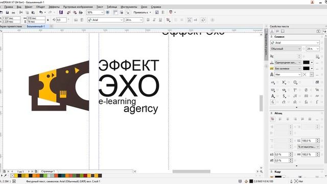327x184 pixels.
Task: Open the Arial font dropdown in docker
Action: (317, 42)
